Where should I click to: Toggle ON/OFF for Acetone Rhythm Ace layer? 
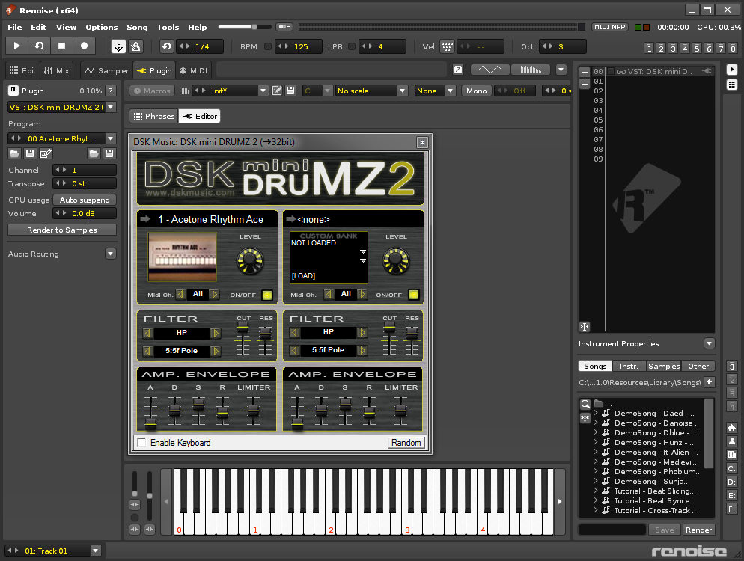(266, 295)
